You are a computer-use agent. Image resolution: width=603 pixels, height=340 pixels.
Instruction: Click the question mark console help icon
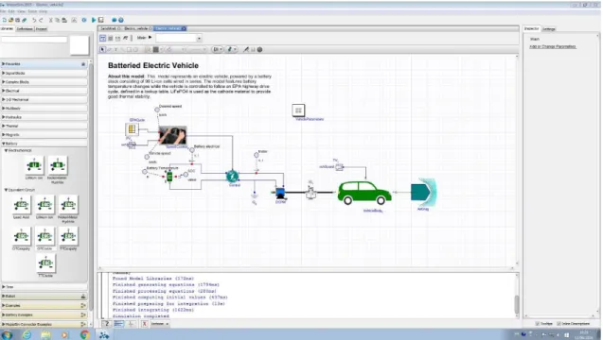[107, 324]
